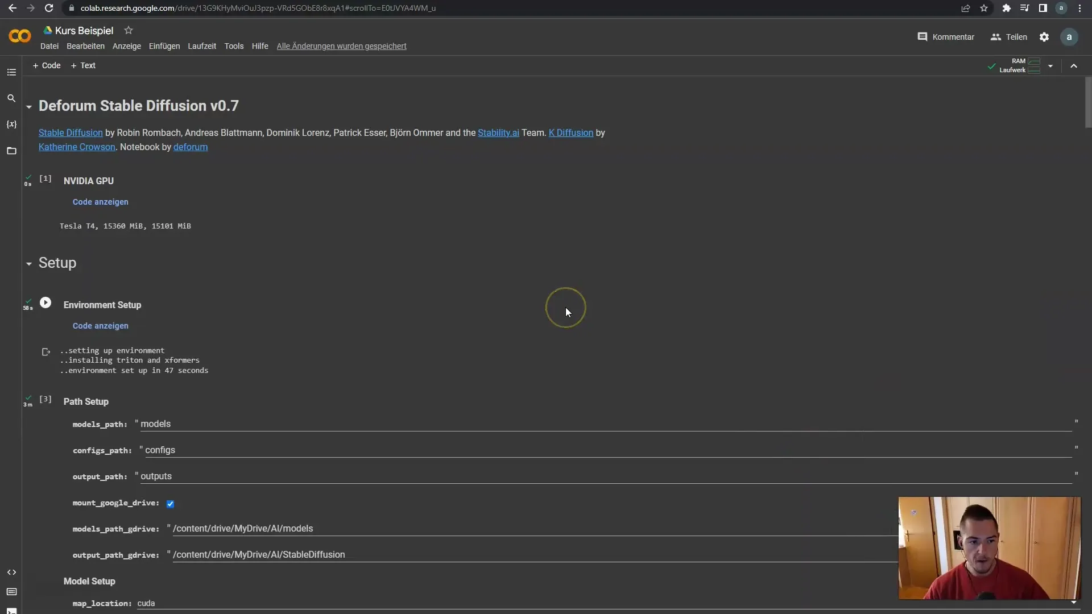
Task: Collapse the header with the chevron
Action: click(x=1074, y=66)
